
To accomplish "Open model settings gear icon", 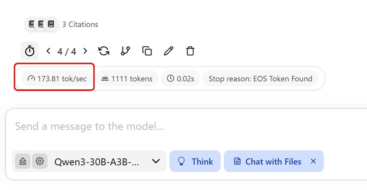I will point(40,161).
